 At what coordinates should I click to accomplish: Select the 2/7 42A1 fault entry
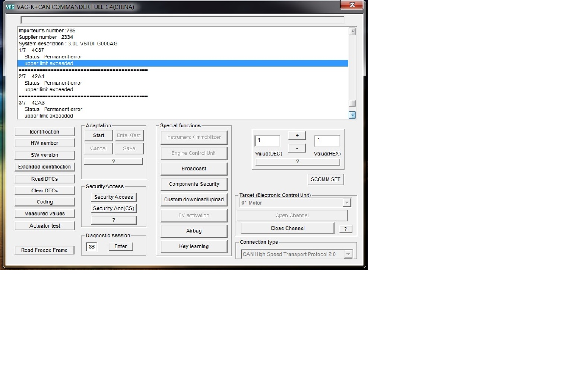(x=38, y=76)
